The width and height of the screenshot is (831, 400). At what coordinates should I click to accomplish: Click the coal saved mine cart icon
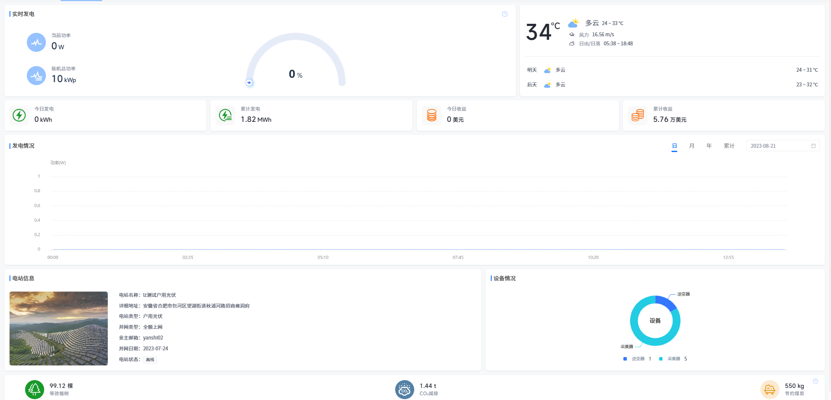[770, 390]
